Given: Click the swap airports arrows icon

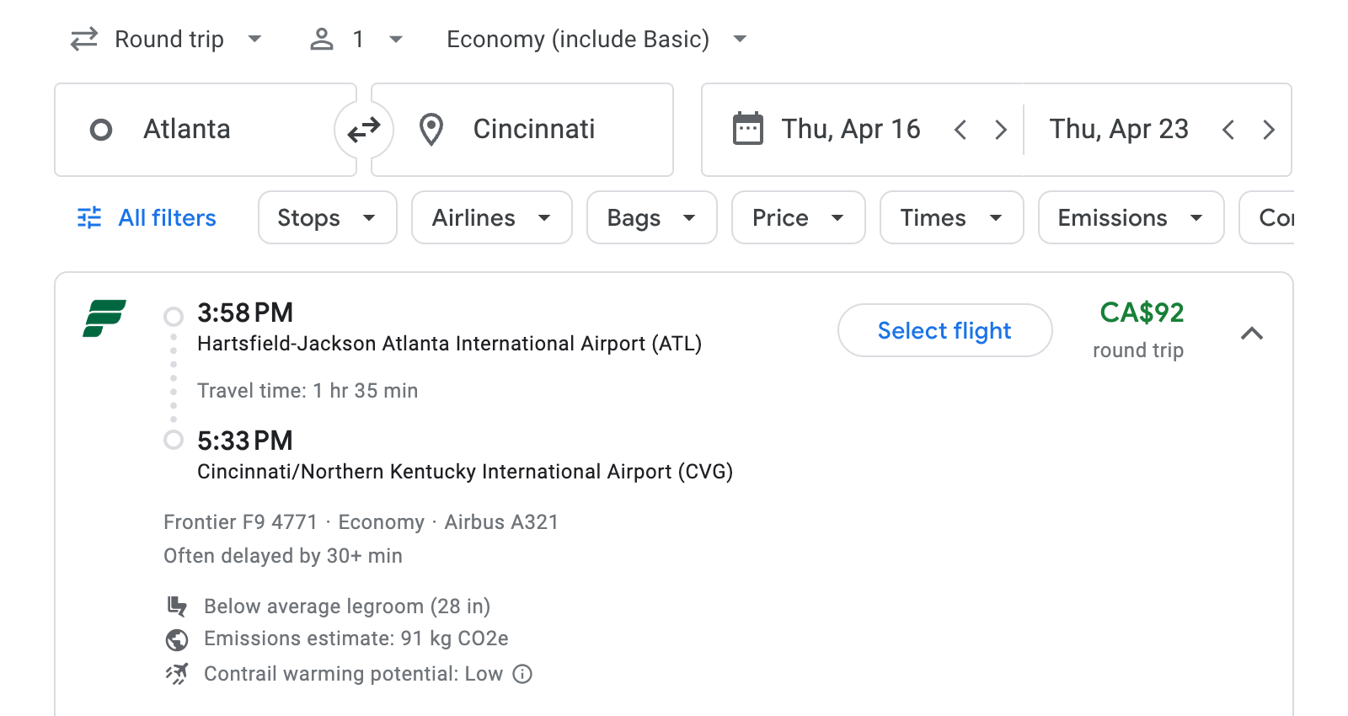Looking at the screenshot, I should coord(363,129).
